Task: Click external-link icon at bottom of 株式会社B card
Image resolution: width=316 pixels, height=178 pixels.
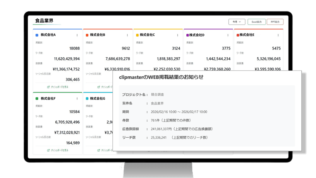Action: point(99,87)
